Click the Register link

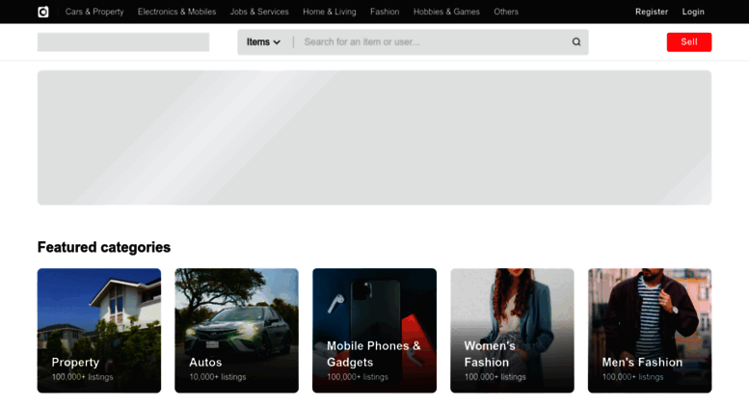(x=651, y=12)
